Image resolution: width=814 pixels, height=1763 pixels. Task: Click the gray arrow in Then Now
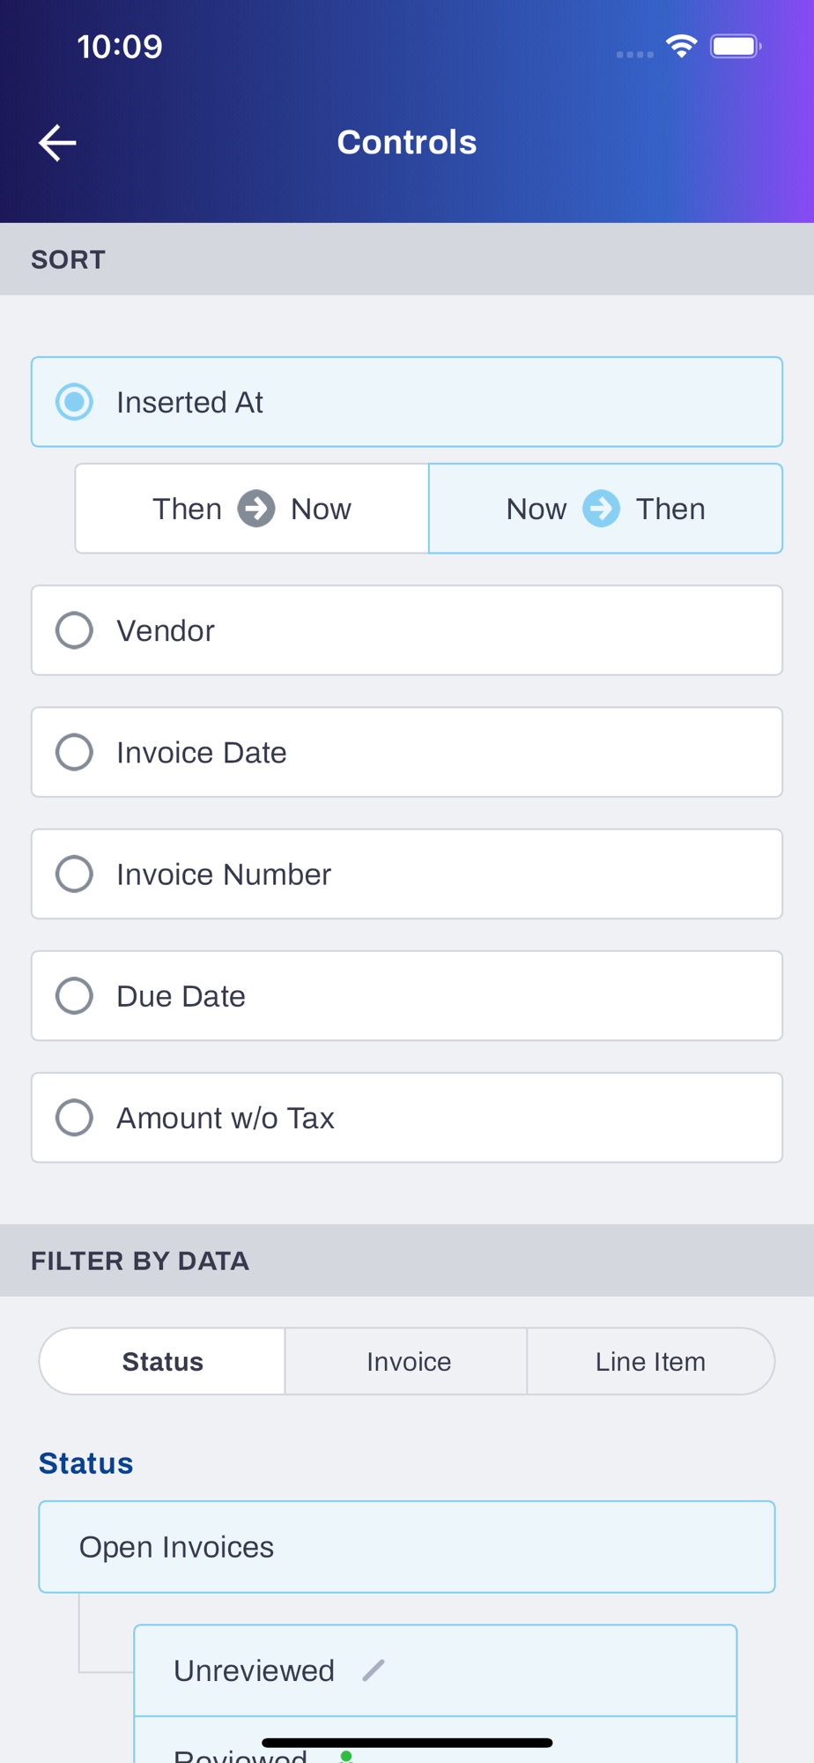pos(256,509)
